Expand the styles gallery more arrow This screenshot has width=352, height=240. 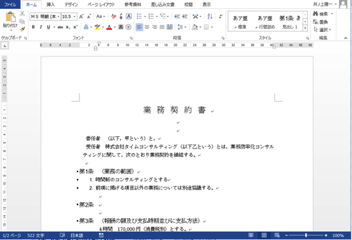coord(305,28)
